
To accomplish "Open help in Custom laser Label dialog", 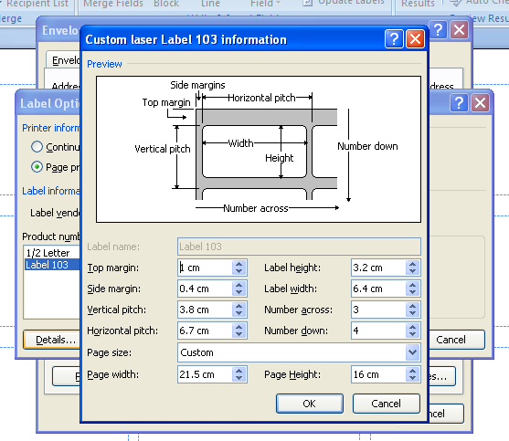I will tap(394, 39).
